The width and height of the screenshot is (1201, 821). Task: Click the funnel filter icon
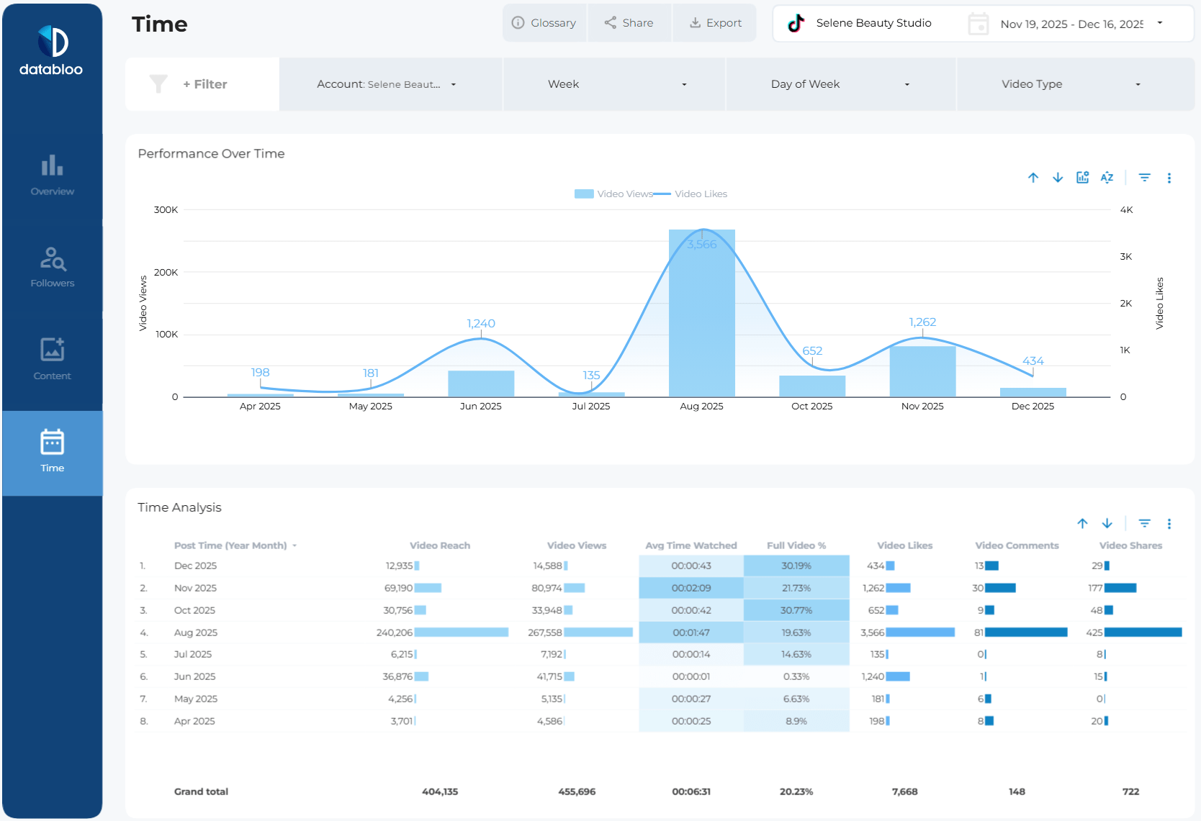(x=158, y=84)
